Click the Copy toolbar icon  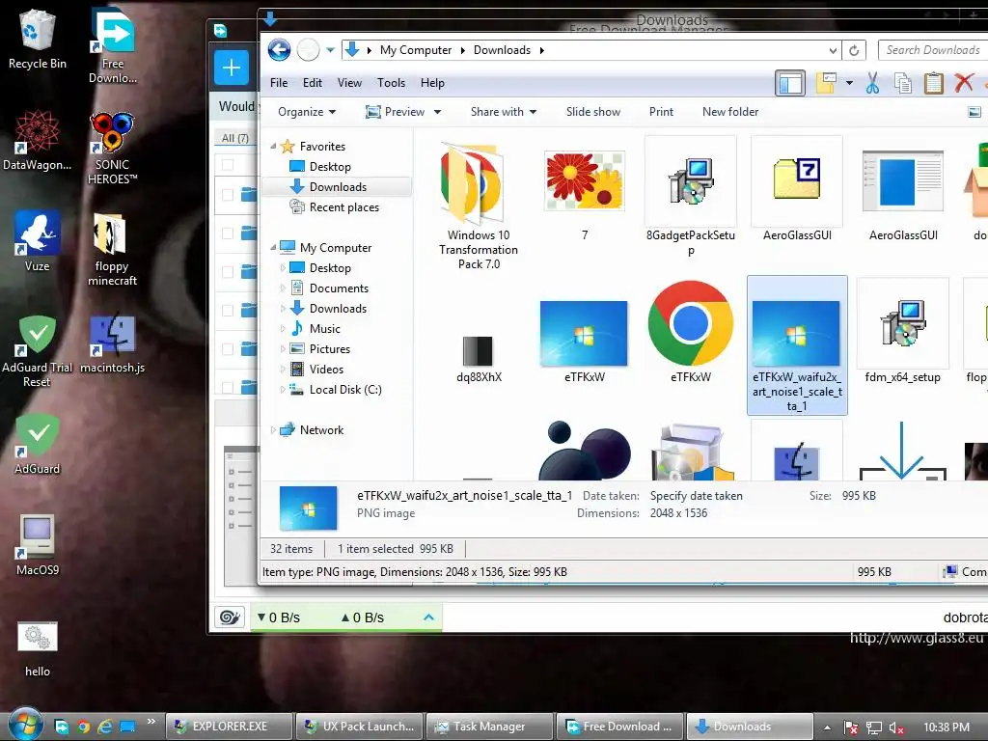pyautogui.click(x=903, y=83)
